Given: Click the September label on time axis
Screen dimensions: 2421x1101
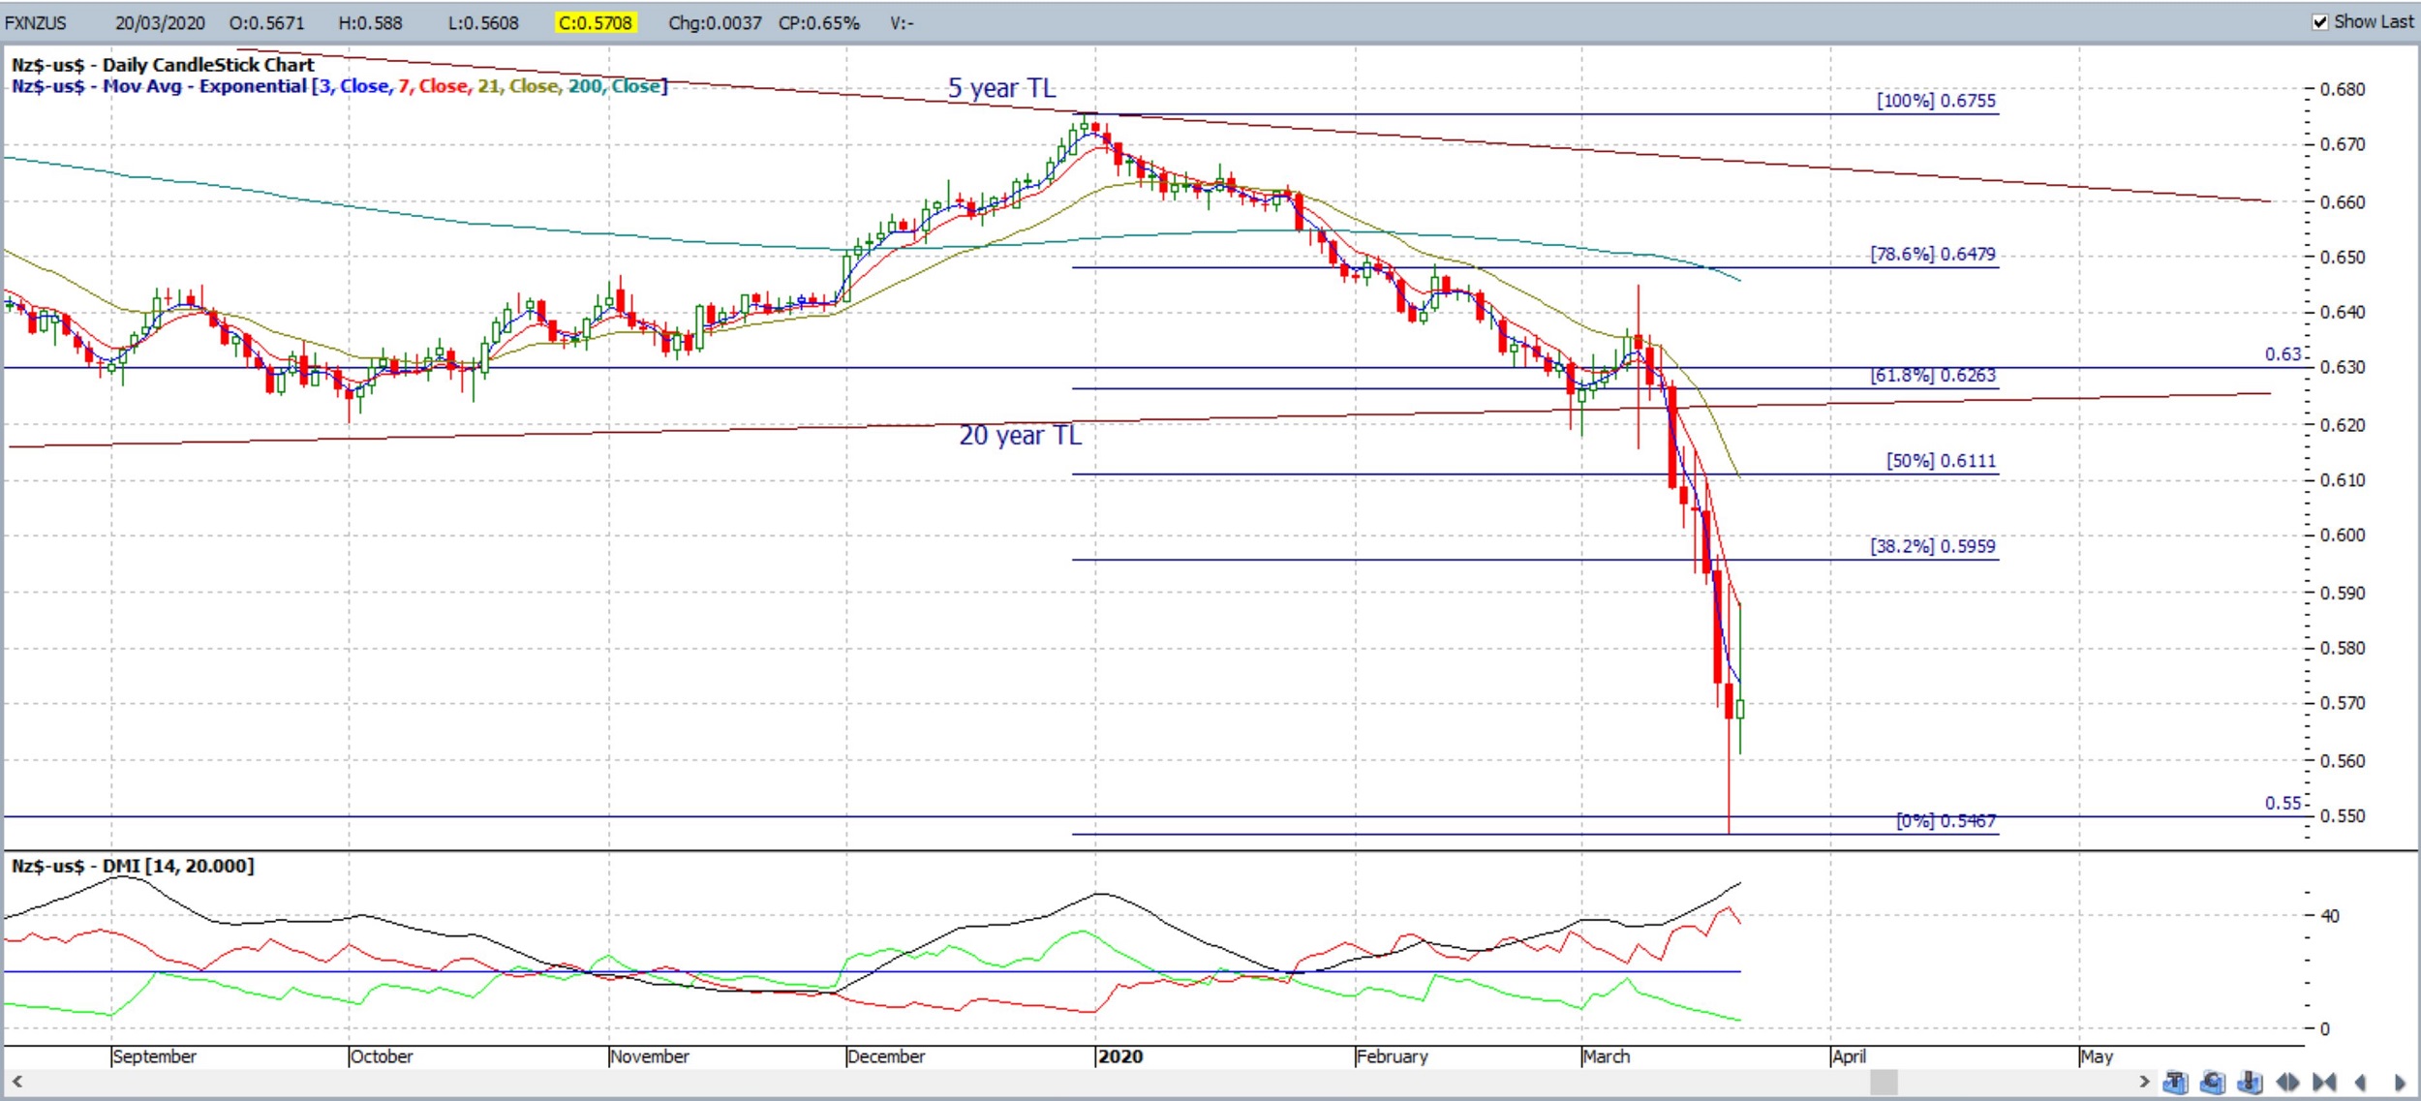Looking at the screenshot, I should (x=155, y=1056).
